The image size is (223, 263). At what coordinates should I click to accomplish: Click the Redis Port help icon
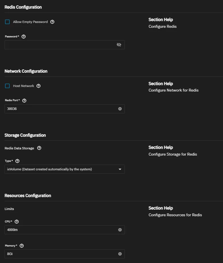pos(24,101)
